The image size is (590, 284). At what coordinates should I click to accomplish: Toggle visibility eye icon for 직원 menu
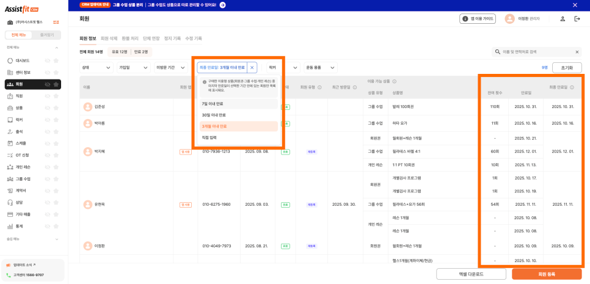pos(47,96)
